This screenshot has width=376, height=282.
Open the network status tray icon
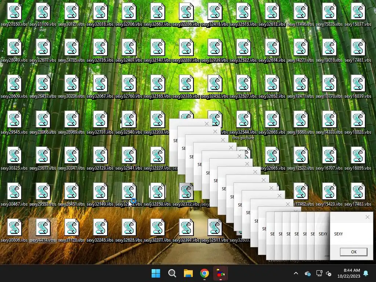pos(319,273)
